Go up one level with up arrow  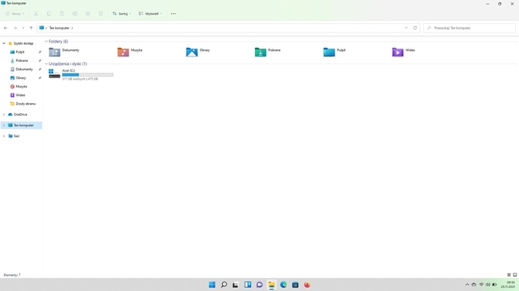pos(31,28)
